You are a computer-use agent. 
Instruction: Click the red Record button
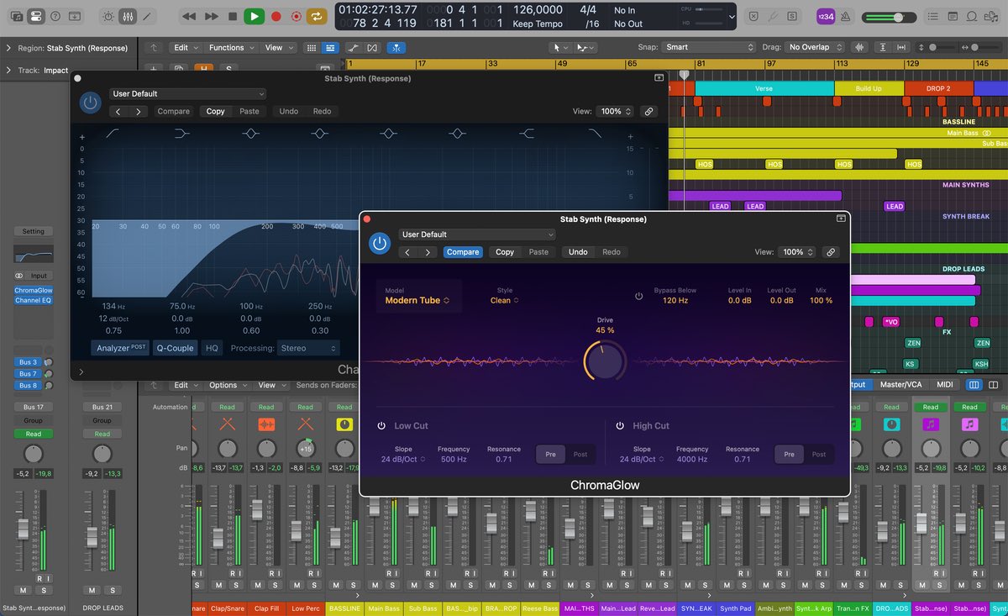(x=276, y=16)
